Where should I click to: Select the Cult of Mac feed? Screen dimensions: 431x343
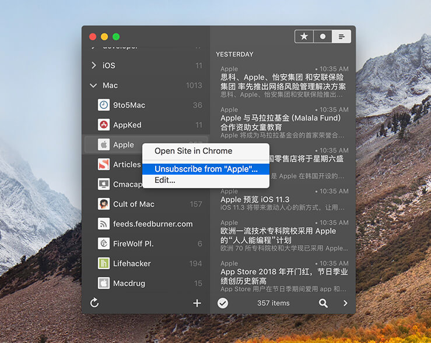click(146, 204)
